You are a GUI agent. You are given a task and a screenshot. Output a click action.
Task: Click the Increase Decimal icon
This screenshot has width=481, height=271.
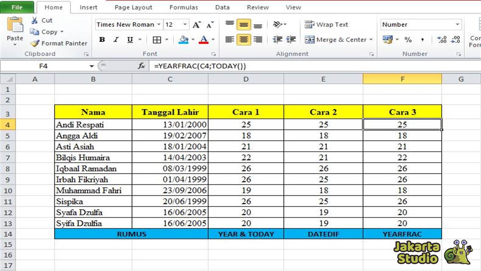click(441, 39)
